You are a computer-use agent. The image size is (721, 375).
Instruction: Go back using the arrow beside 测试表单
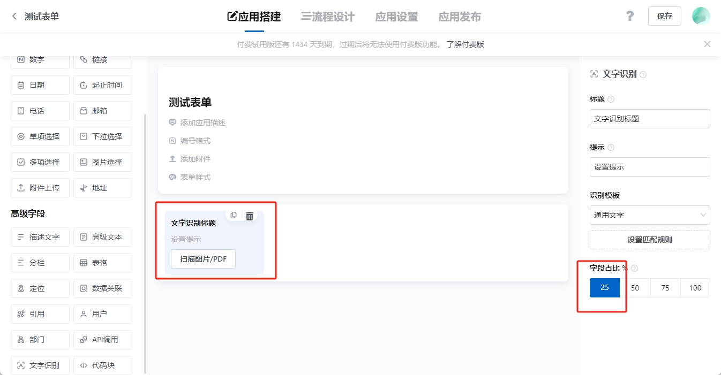coord(14,17)
